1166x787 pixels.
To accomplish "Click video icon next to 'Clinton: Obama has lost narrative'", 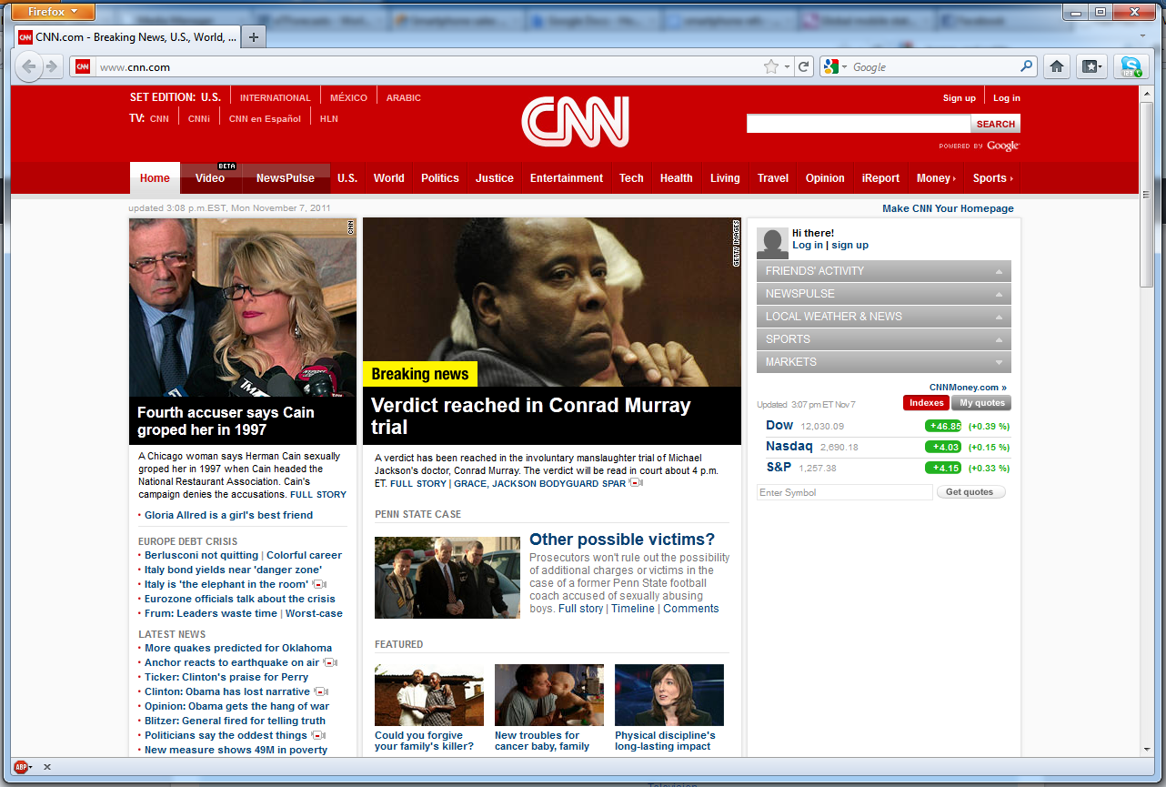I will [320, 691].
